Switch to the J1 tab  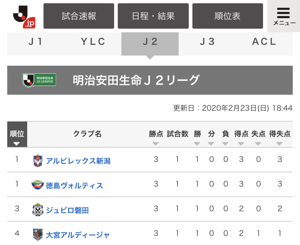click(36, 42)
